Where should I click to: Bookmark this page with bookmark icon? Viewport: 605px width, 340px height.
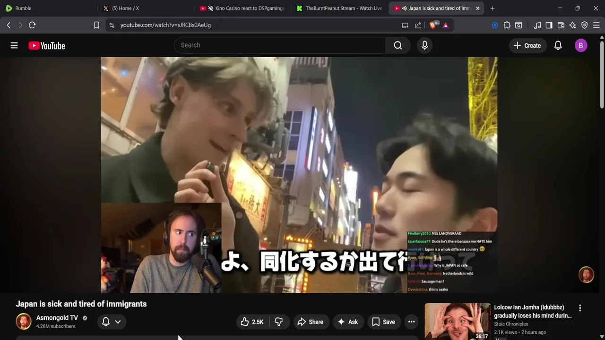[96, 25]
